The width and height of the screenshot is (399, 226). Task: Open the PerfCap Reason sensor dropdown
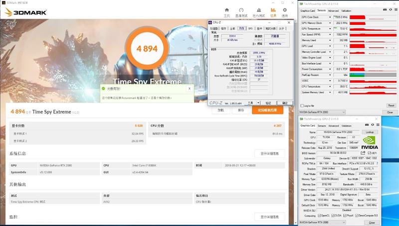point(330,75)
